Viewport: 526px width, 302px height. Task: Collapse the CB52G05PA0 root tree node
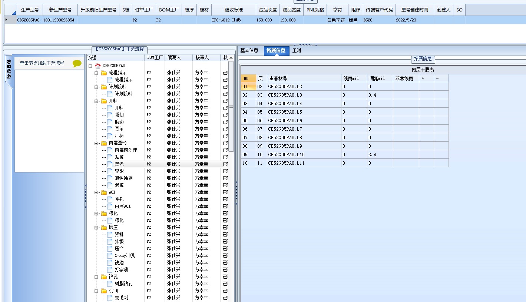pyautogui.click(x=90, y=66)
